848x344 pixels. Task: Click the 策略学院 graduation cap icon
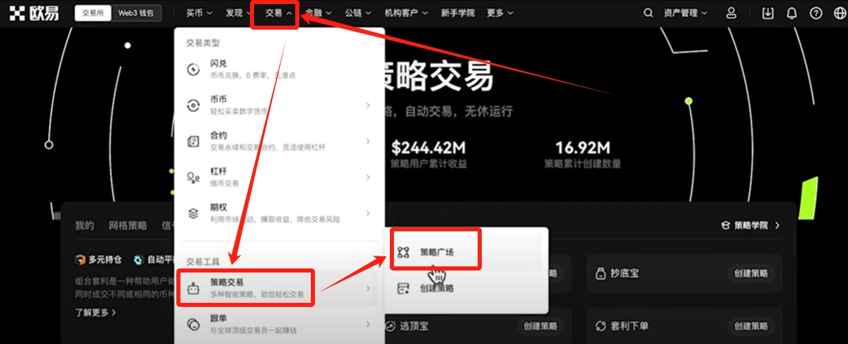pyautogui.click(x=726, y=225)
